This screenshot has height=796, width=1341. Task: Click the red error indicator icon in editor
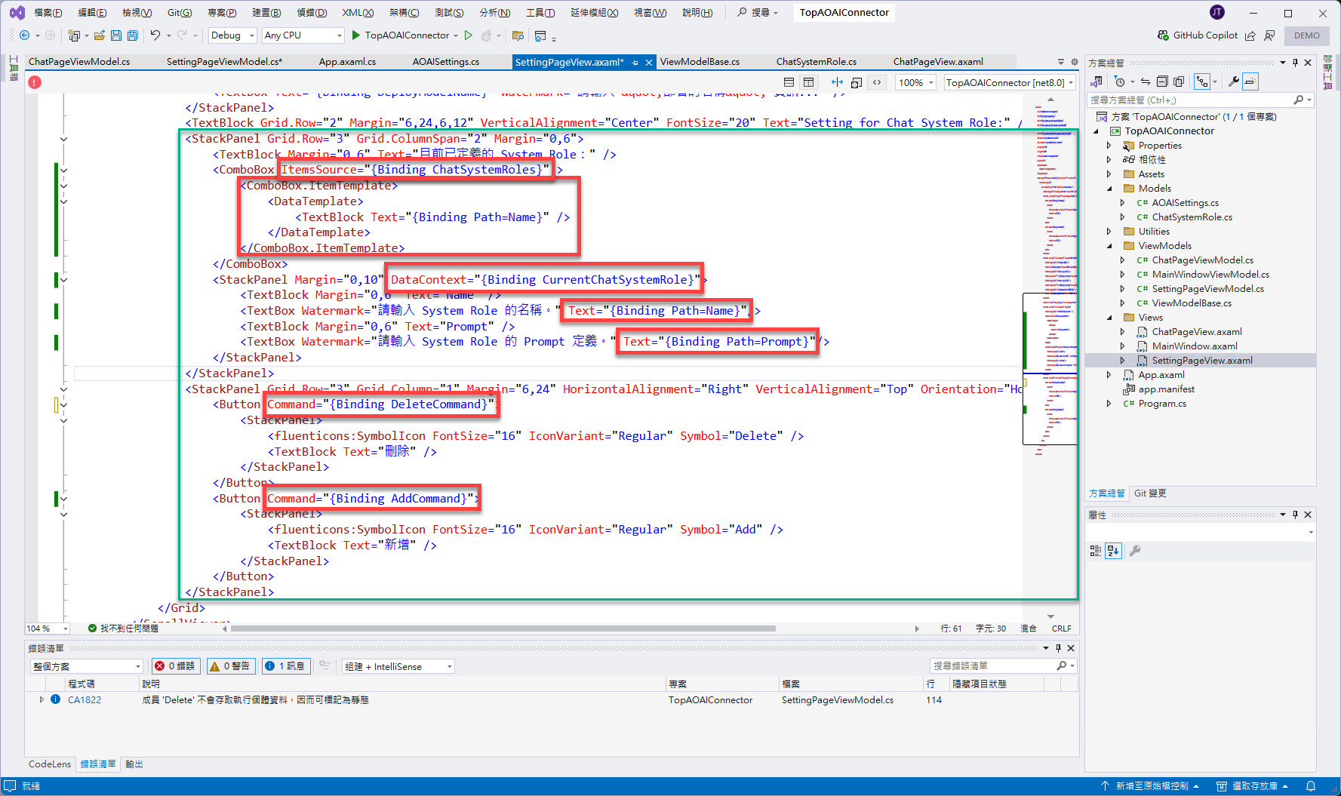coord(35,82)
